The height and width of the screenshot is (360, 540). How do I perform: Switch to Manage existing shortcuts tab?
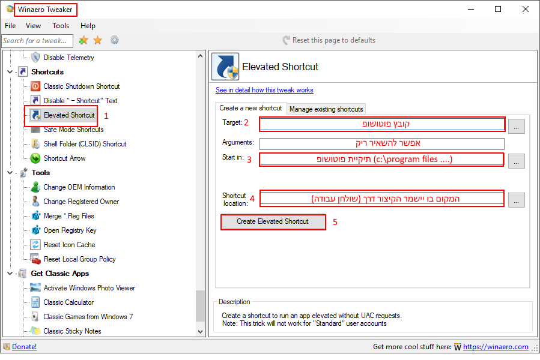point(326,109)
